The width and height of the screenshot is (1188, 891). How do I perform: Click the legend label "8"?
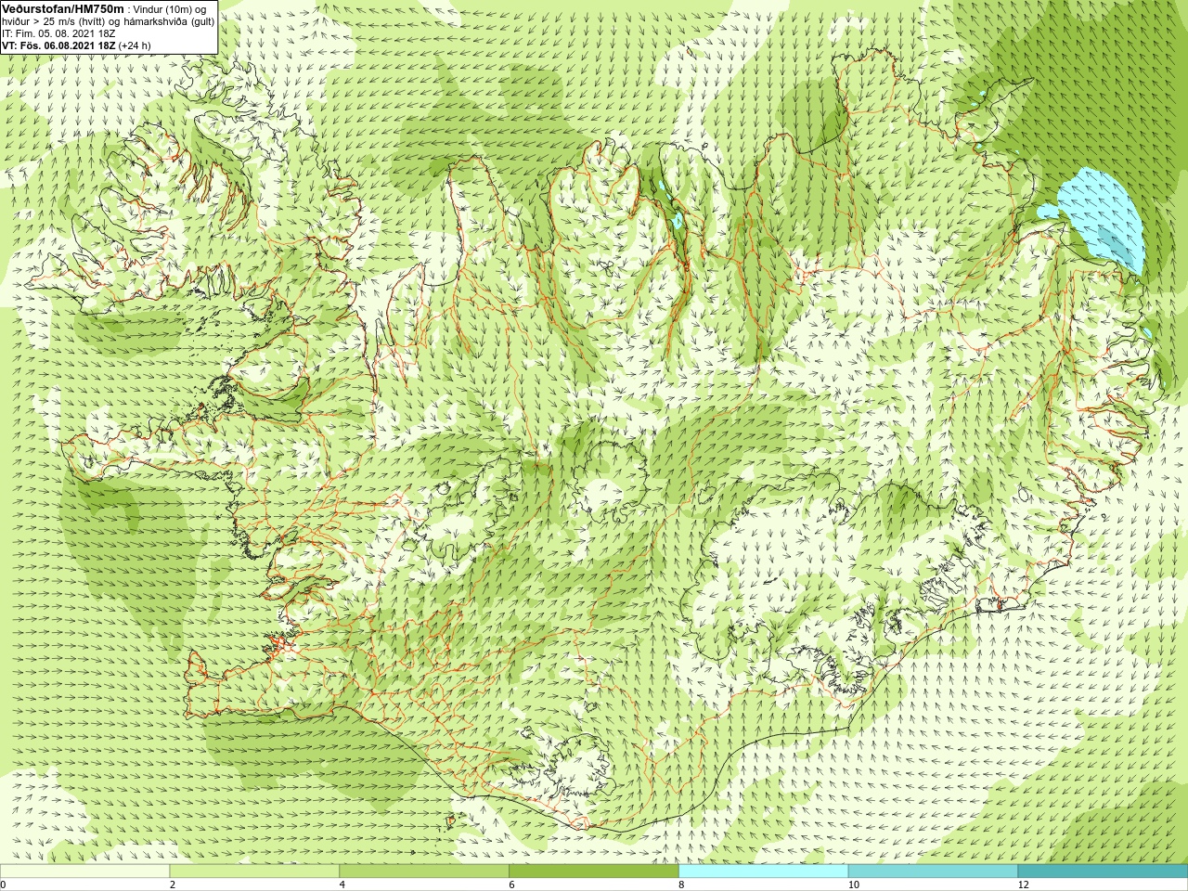[681, 885]
